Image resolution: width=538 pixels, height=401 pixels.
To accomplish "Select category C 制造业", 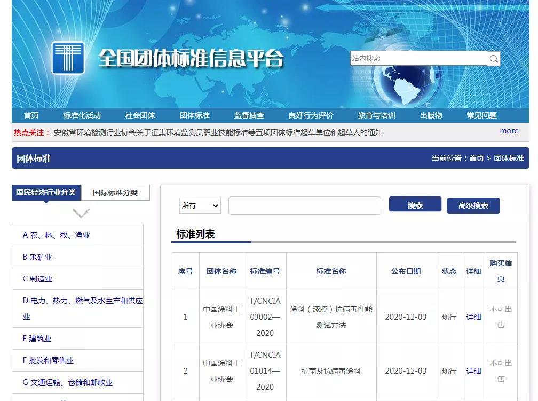I will 37,279.
